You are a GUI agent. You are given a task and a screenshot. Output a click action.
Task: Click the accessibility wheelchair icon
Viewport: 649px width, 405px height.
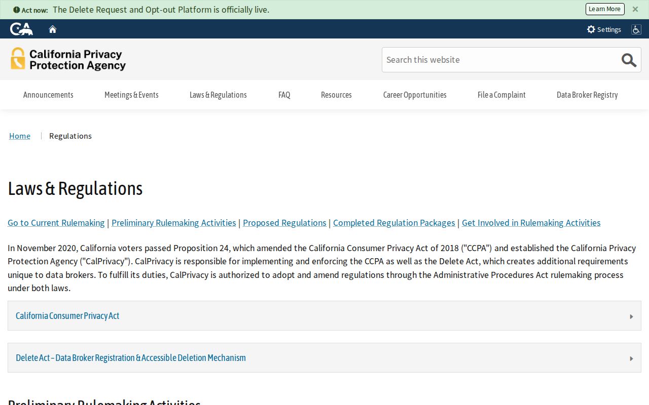tap(636, 29)
